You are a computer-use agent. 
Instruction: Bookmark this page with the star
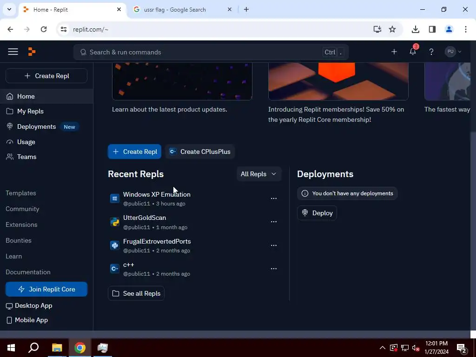tap(392, 29)
